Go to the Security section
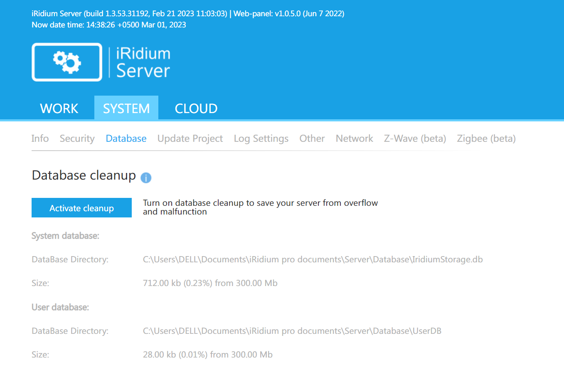The height and width of the screenshot is (370, 564). pos(77,138)
